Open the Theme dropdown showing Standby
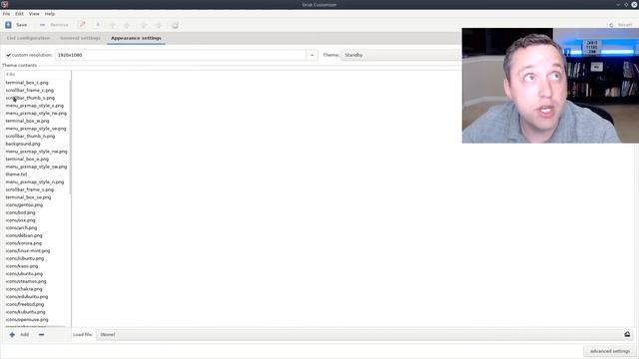Screen dimensions: 639x359 [401, 55]
